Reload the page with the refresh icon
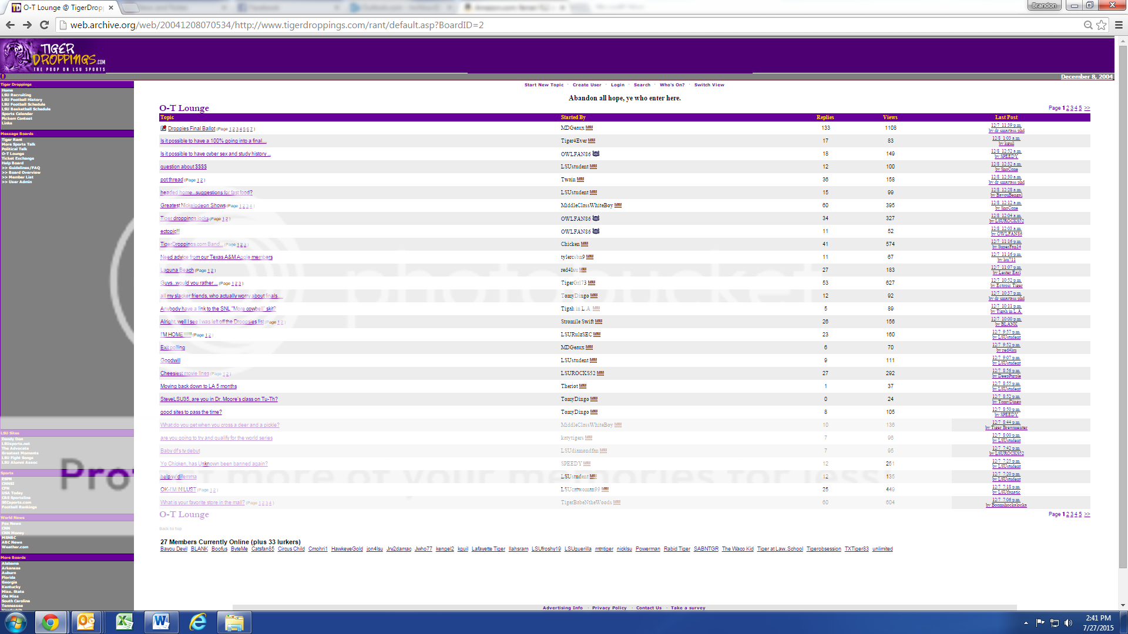Screen dimensions: 1128x634 point(44,25)
